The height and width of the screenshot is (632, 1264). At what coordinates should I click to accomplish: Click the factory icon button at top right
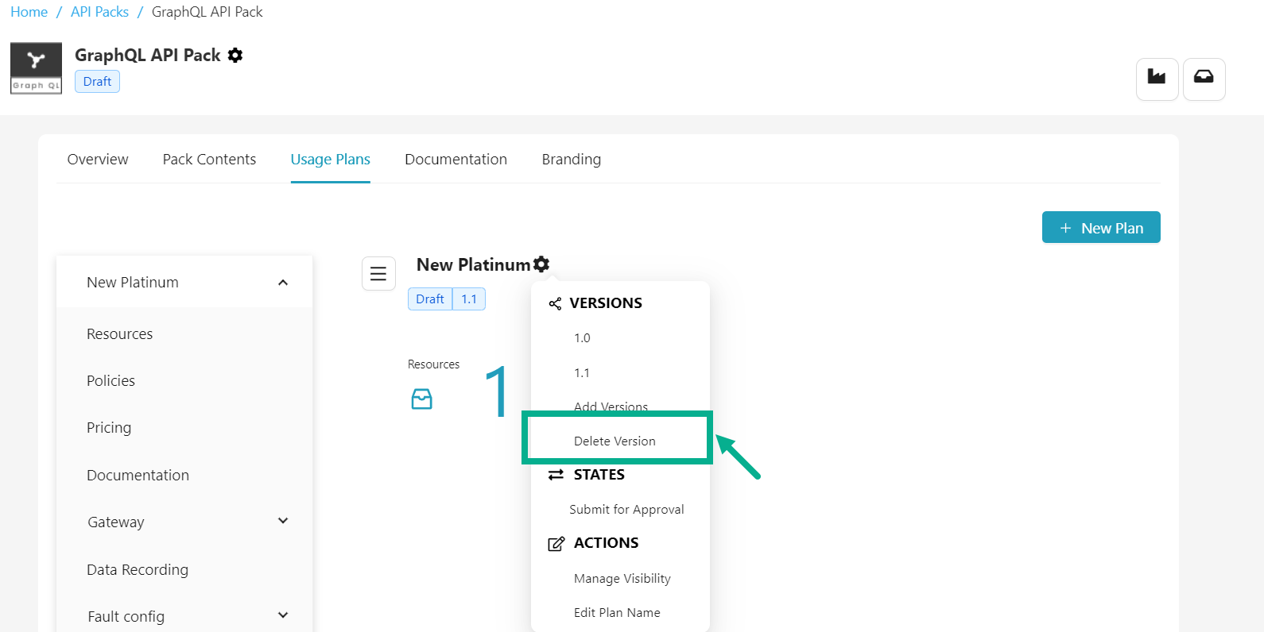[x=1157, y=79]
